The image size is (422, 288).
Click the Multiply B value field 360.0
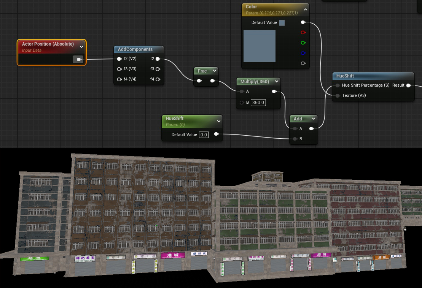(x=258, y=103)
